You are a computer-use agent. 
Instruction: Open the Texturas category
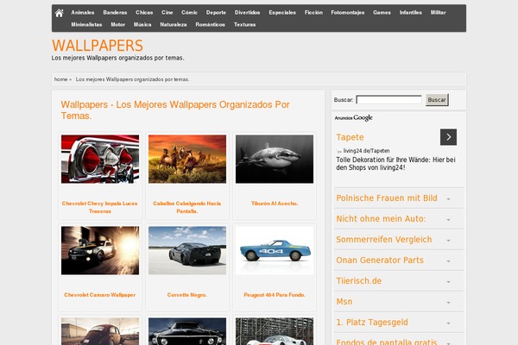click(245, 24)
